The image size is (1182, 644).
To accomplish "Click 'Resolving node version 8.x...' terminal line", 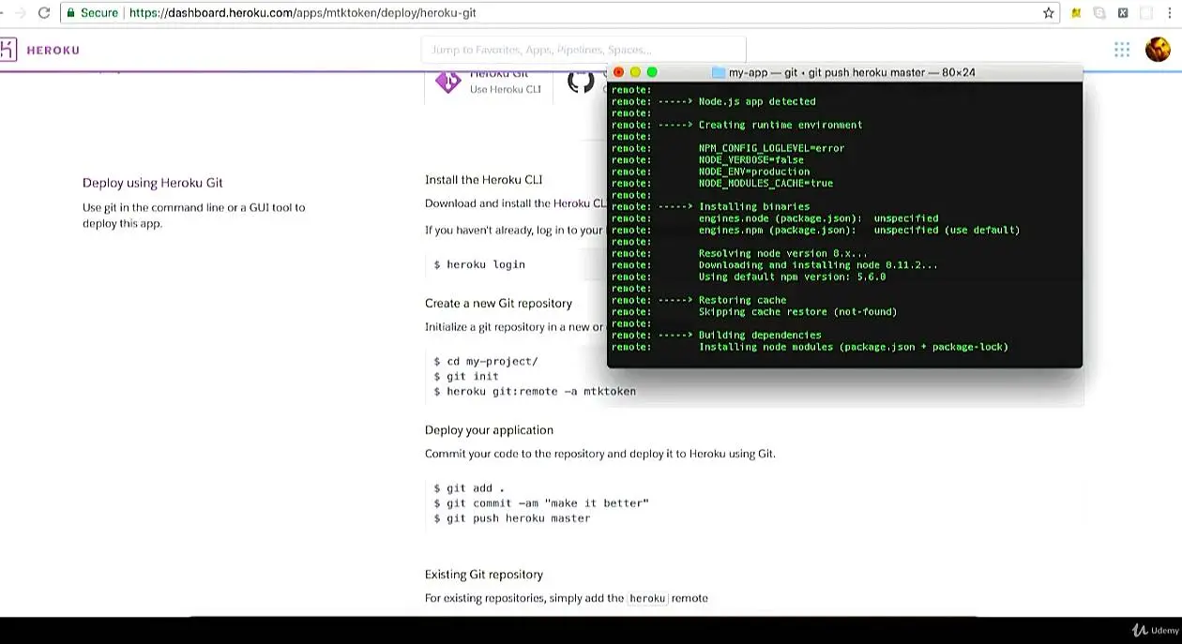I will point(783,254).
